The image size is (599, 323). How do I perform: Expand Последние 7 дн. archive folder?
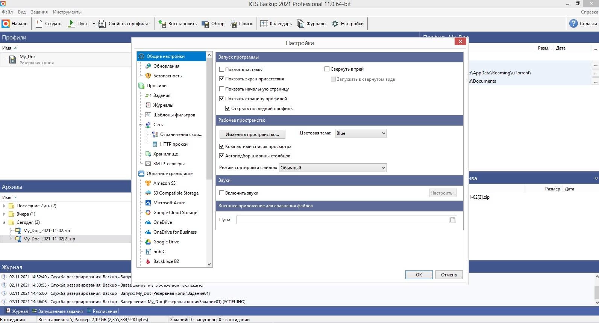4,206
